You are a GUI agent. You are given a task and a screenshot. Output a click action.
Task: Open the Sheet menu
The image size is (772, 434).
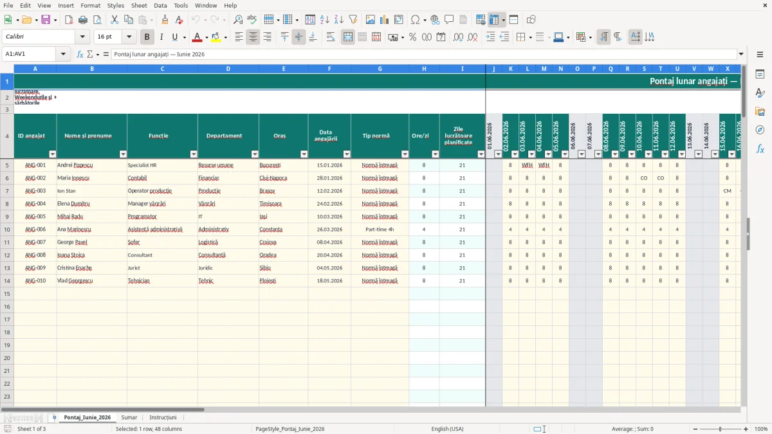click(139, 5)
